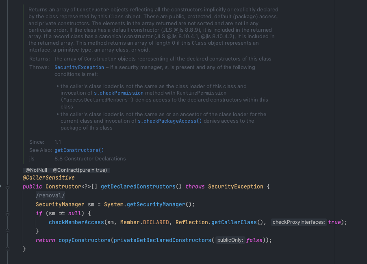Click the @CallerSensitive annotation

[48, 178]
